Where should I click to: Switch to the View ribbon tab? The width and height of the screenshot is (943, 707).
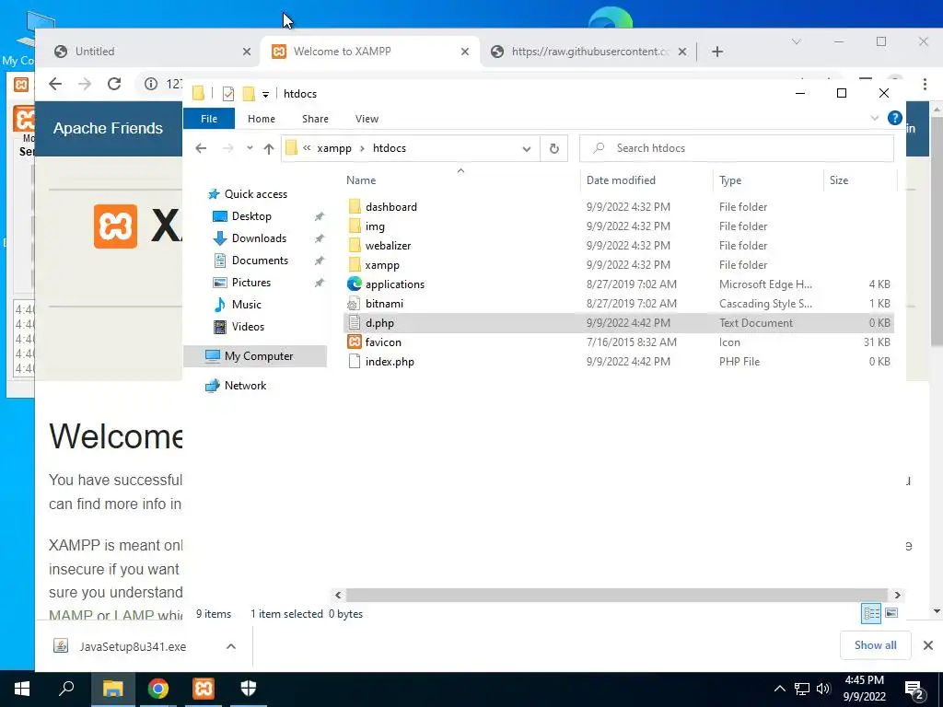[x=367, y=119]
